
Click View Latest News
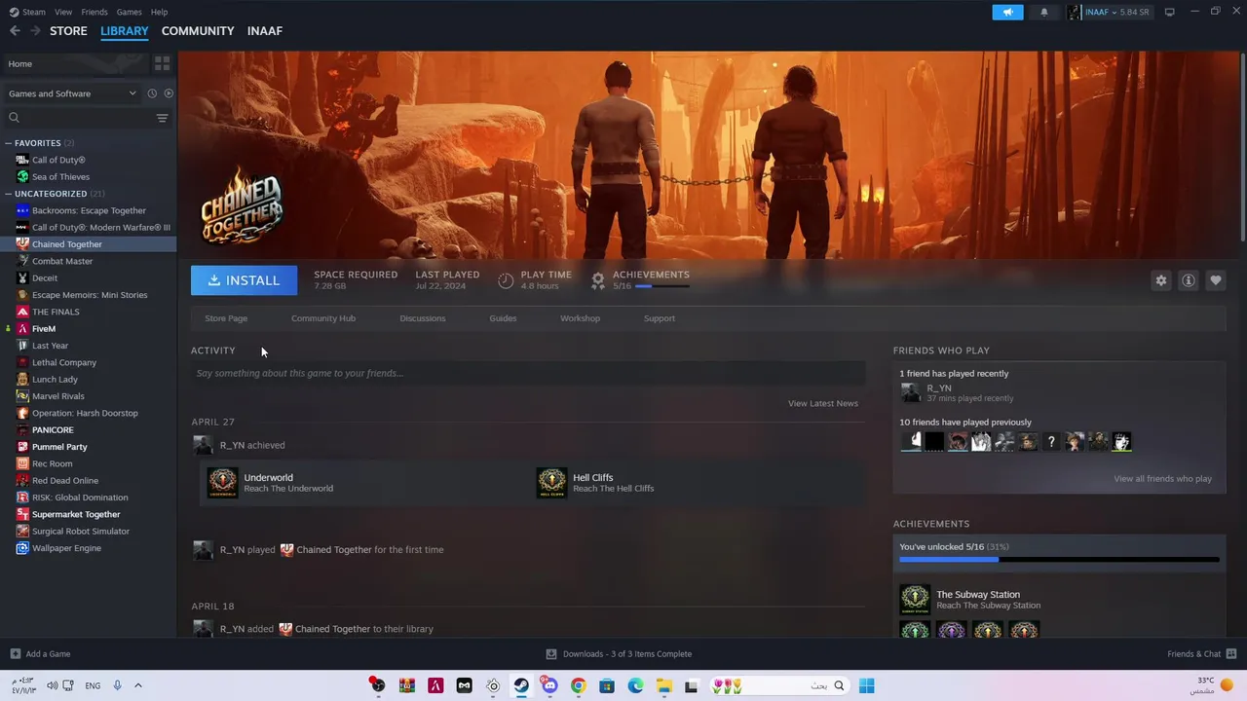pyautogui.click(x=823, y=403)
